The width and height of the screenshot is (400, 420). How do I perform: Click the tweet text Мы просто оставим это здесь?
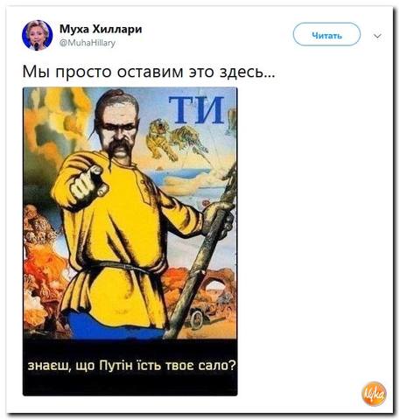click(x=149, y=72)
